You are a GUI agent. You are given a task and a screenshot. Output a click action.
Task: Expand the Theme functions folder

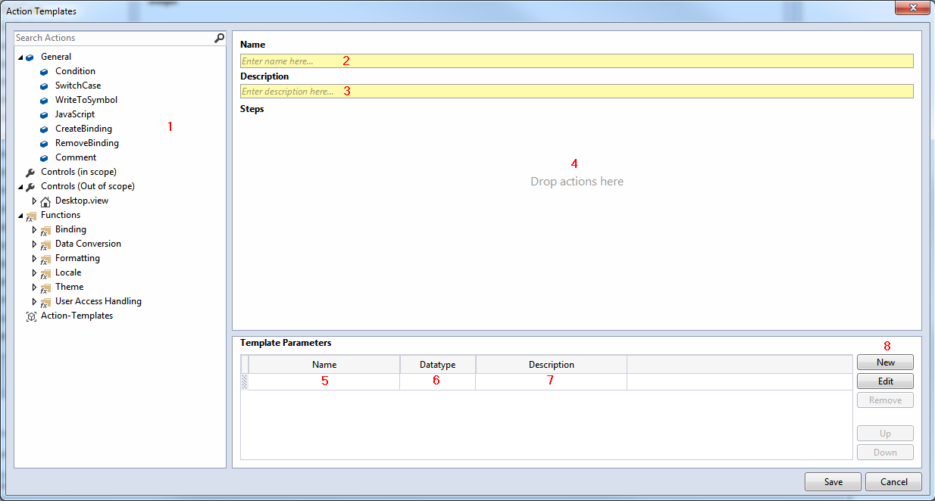pos(34,287)
